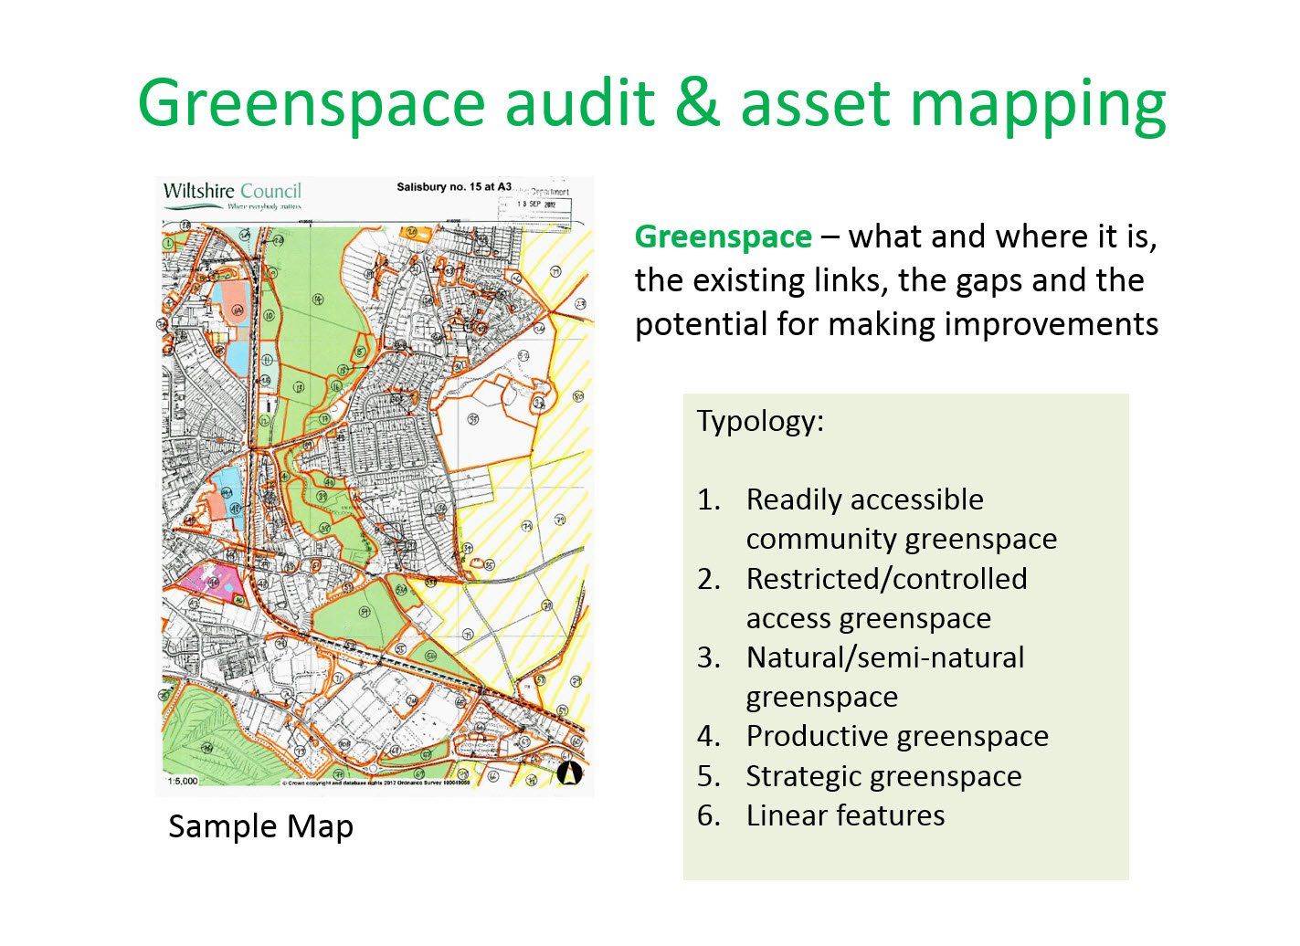Select the bold green word 'Greenspace'
Screen dimensions: 1300x946
tap(723, 236)
